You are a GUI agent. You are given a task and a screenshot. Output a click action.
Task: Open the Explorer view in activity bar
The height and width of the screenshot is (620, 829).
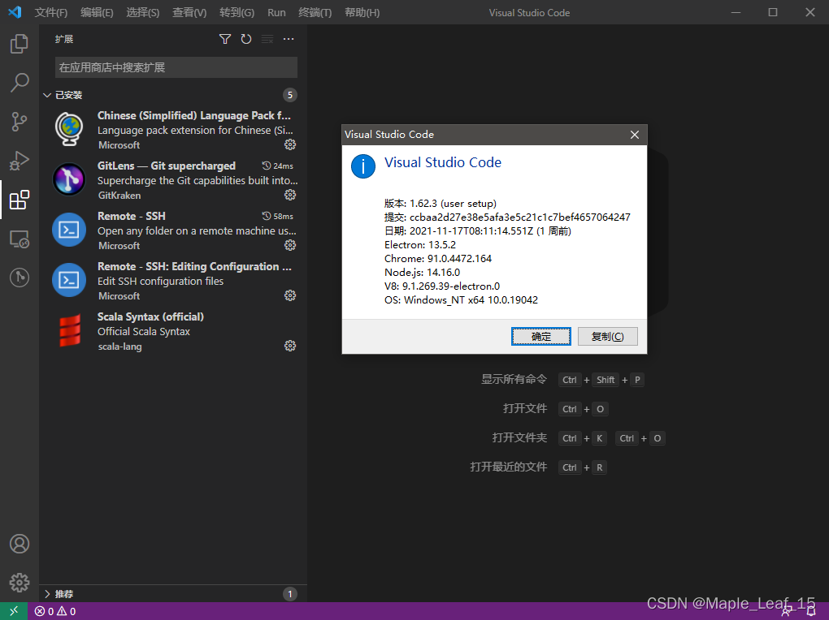[19, 44]
